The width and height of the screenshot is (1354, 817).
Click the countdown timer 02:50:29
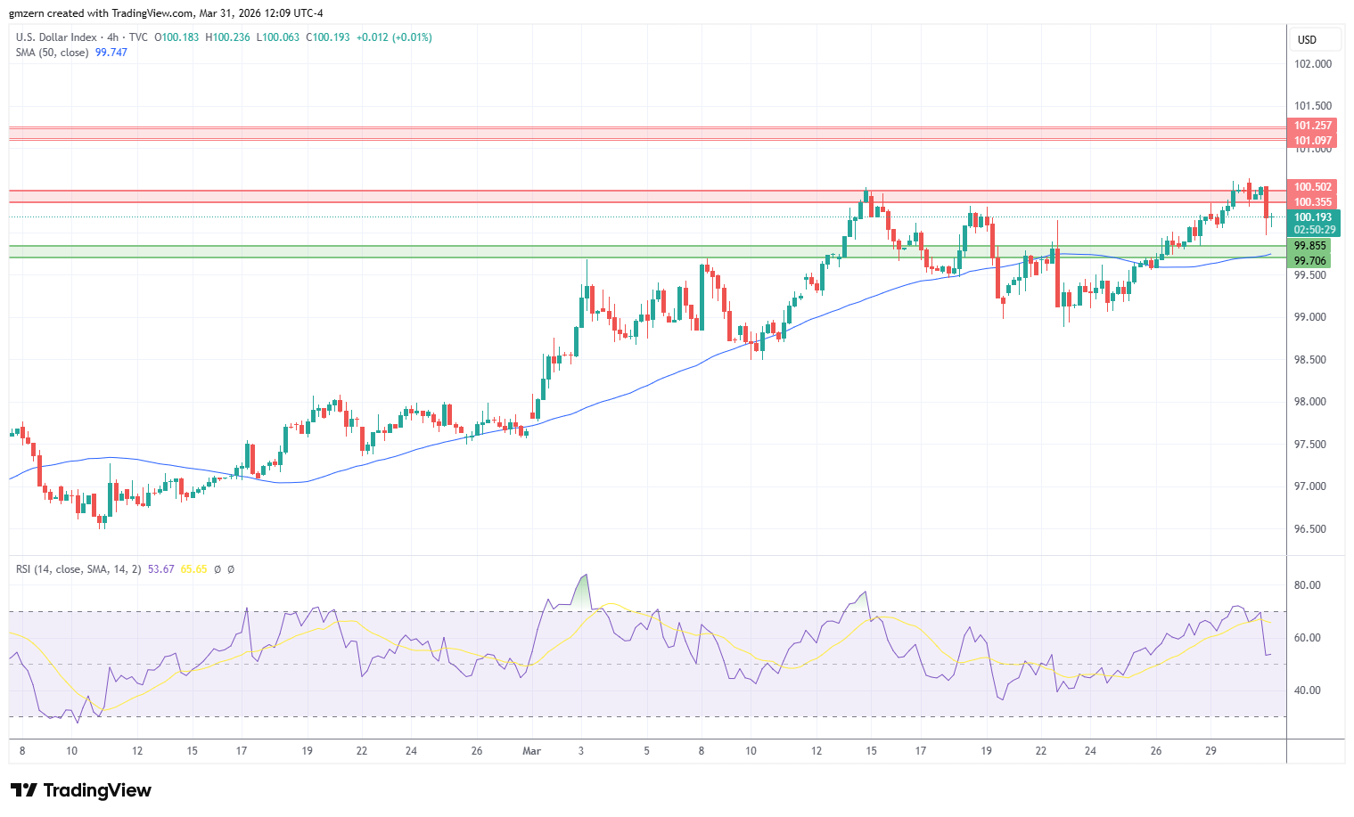click(x=1313, y=230)
